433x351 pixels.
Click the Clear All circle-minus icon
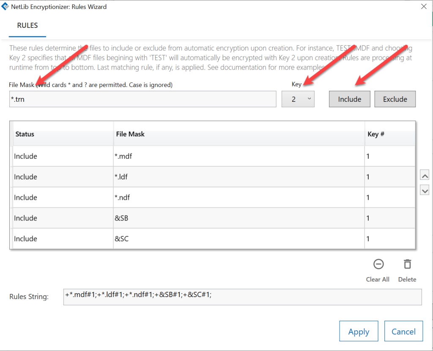tap(378, 264)
